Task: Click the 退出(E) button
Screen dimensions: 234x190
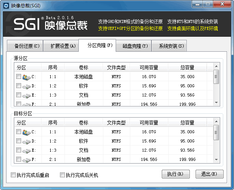Action: click(x=209, y=174)
